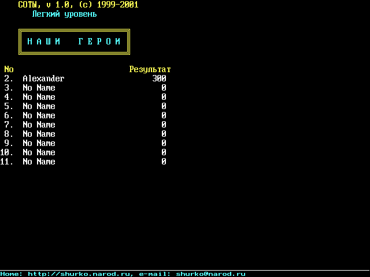This screenshot has width=370, height=277.
Task: Click the score value 300
Action: click(x=160, y=78)
